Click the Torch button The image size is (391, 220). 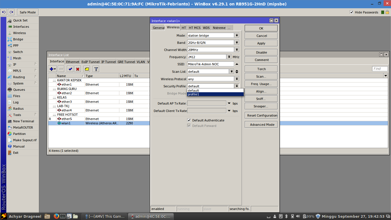(261, 69)
